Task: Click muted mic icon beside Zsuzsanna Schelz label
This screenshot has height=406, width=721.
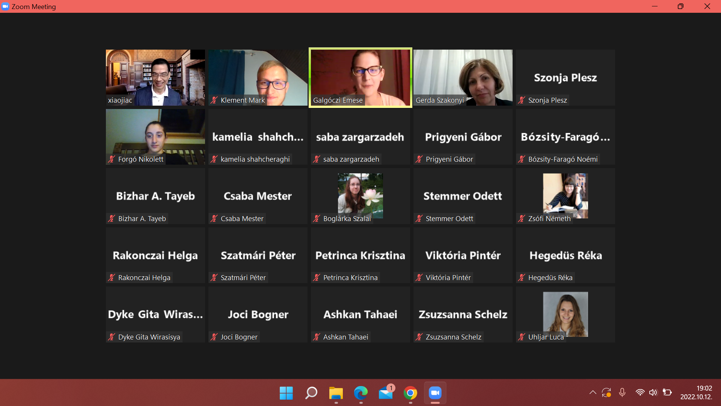Action: coord(419,337)
